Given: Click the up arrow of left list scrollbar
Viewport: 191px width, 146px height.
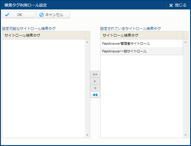Looking at the screenshot, I should (87, 42).
